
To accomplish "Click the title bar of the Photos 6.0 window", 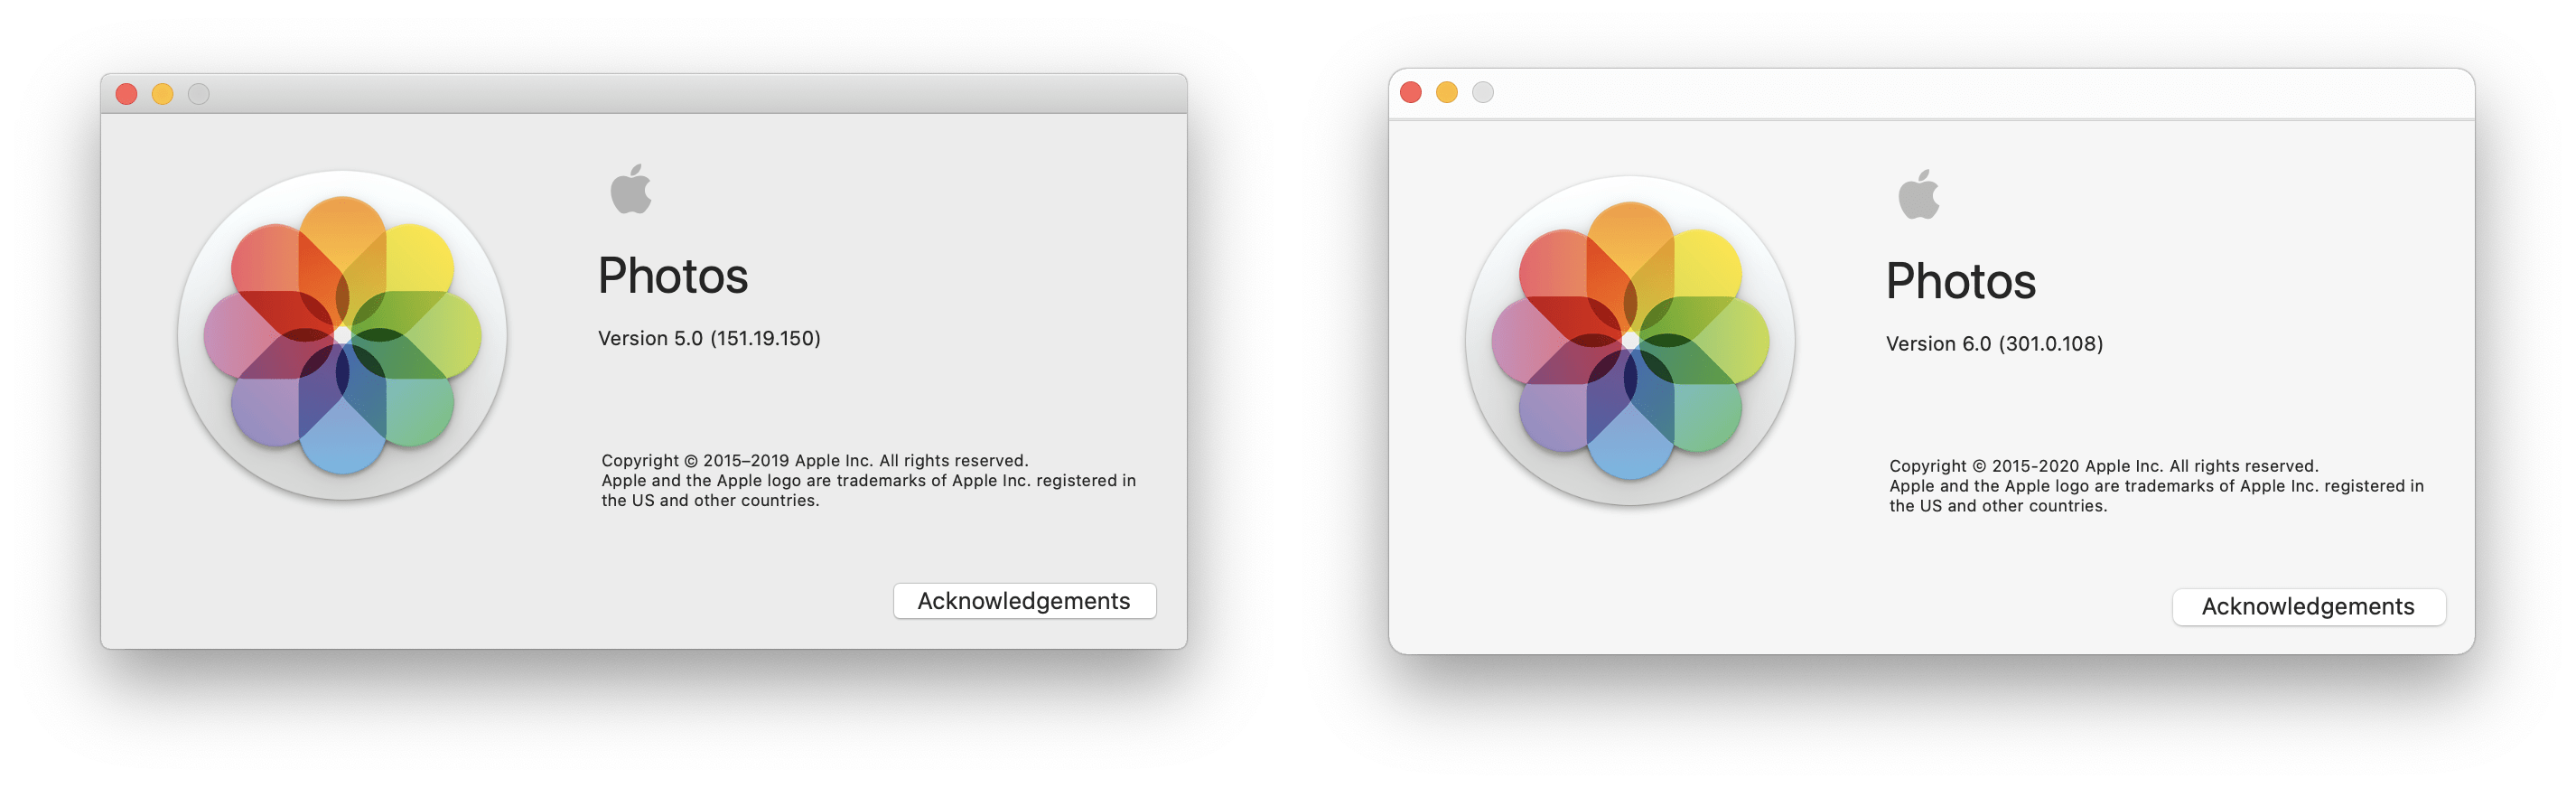I will click(1931, 93).
